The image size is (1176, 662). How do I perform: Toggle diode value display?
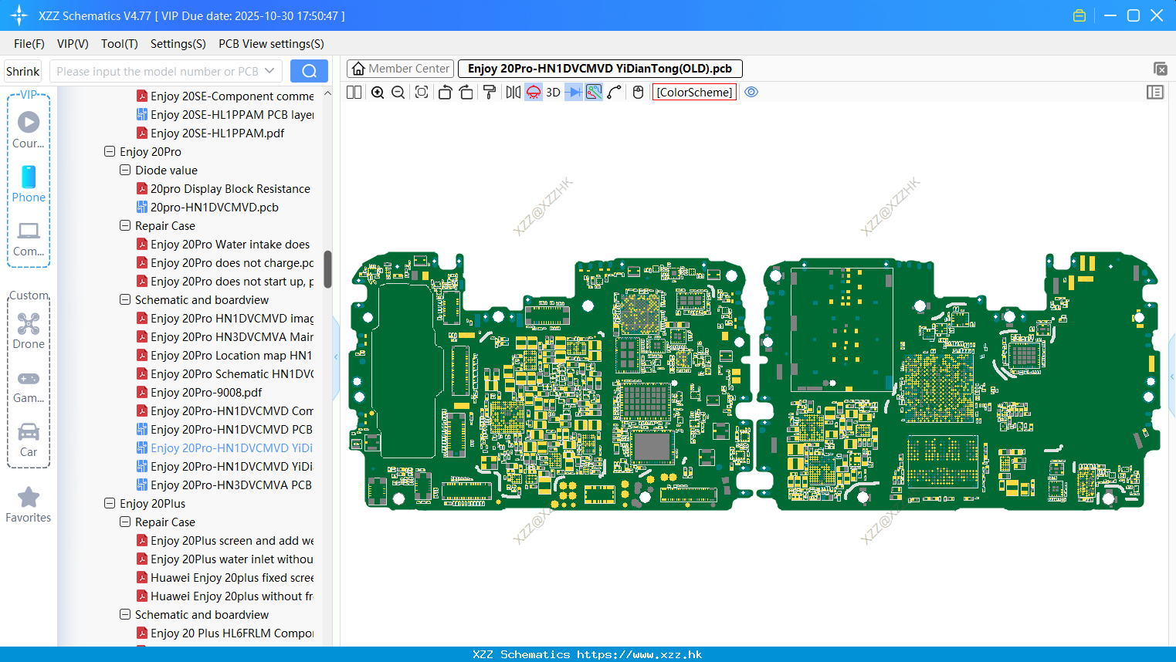(574, 93)
